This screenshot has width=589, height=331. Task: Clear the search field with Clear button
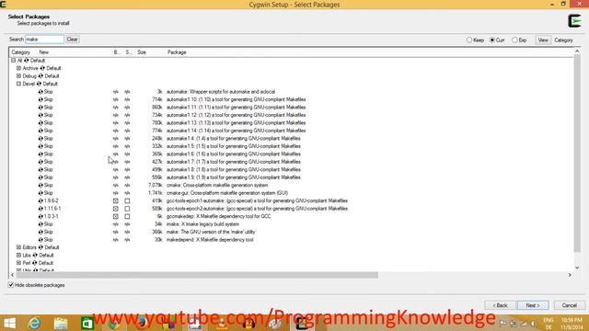coord(72,40)
